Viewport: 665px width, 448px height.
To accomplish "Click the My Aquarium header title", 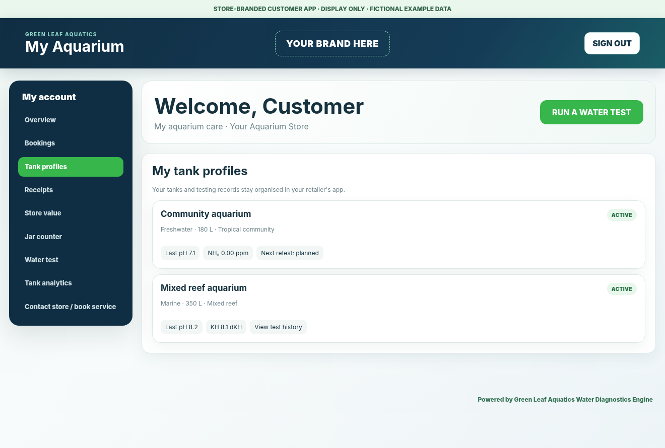I will pos(75,46).
